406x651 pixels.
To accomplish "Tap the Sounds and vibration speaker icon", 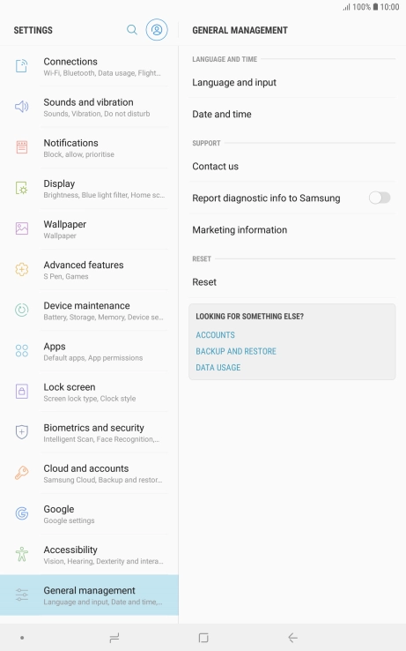I will [21, 107].
